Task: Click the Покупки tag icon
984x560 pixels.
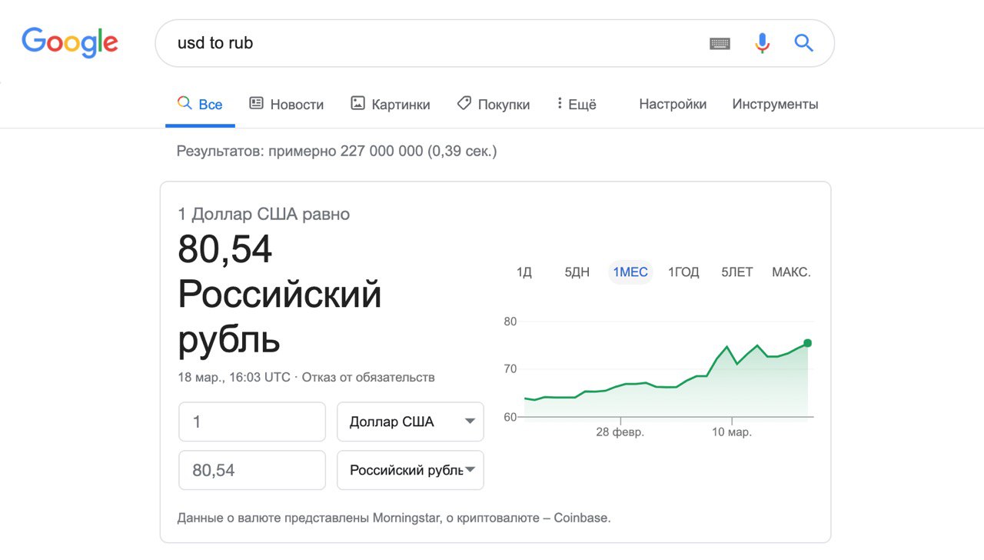Action: pos(464,103)
